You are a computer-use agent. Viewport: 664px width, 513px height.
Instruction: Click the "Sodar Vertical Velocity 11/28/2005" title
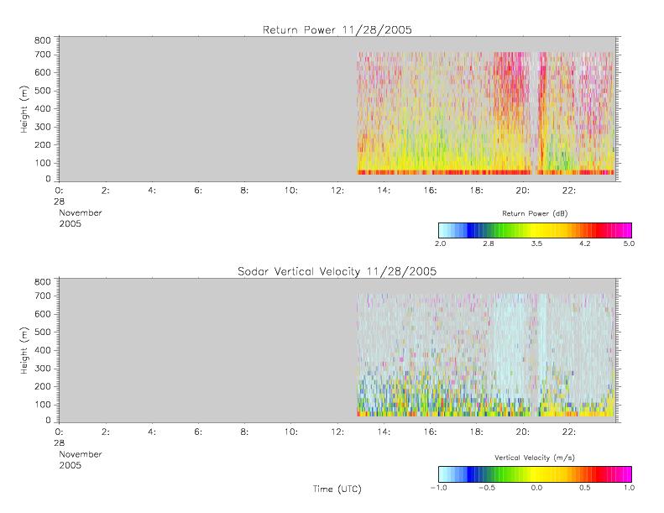click(337, 271)
